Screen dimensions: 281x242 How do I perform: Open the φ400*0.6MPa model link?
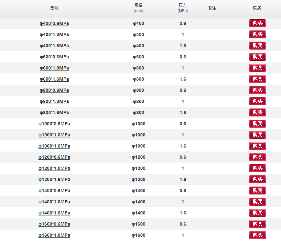coord(54,24)
